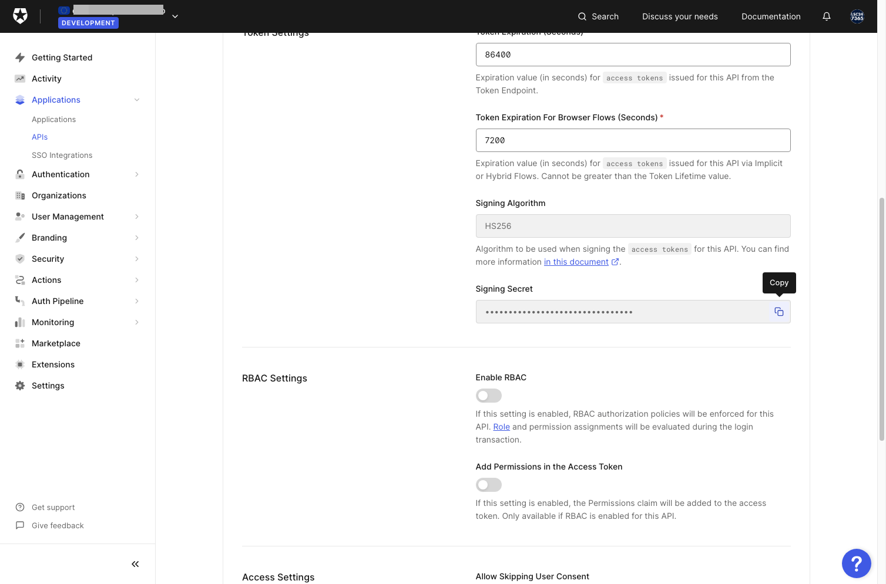
Task: Click Discuss your needs
Action: coord(680,16)
